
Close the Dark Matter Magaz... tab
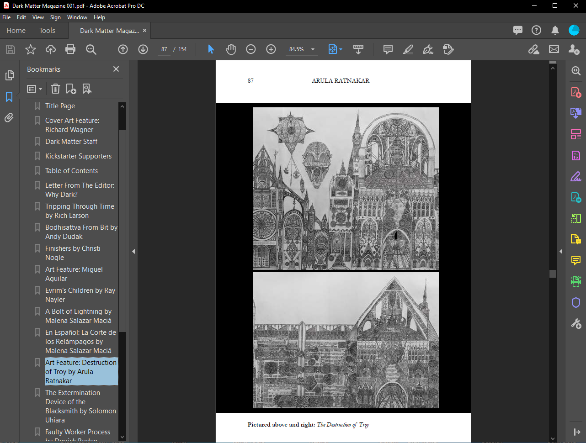[145, 31]
